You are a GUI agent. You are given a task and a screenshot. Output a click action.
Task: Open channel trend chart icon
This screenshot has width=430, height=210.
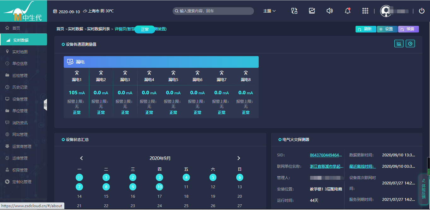(x=399, y=44)
